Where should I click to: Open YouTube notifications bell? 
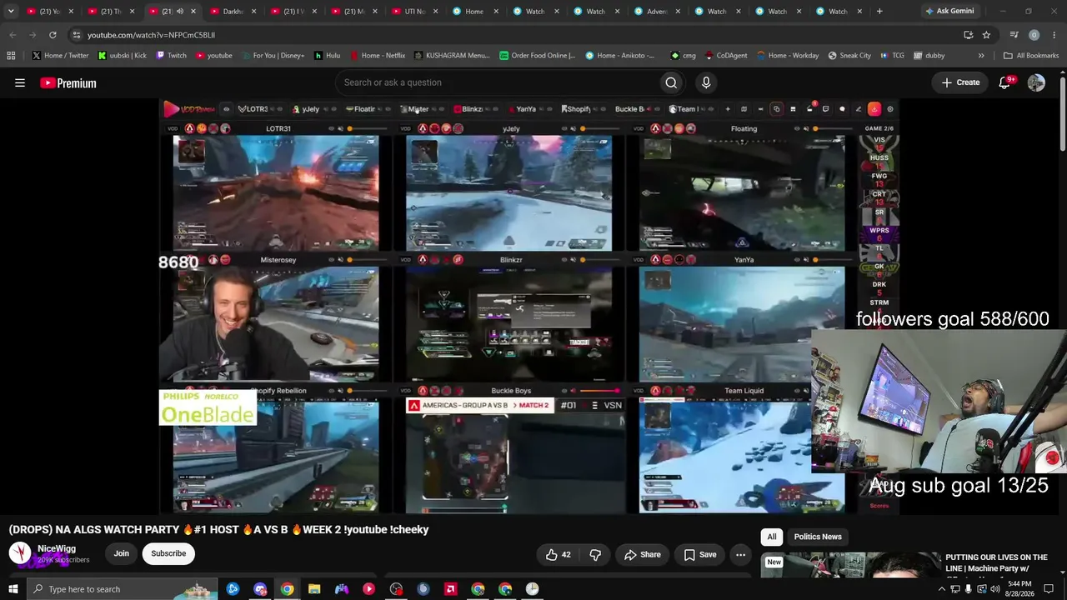[x=1004, y=82]
